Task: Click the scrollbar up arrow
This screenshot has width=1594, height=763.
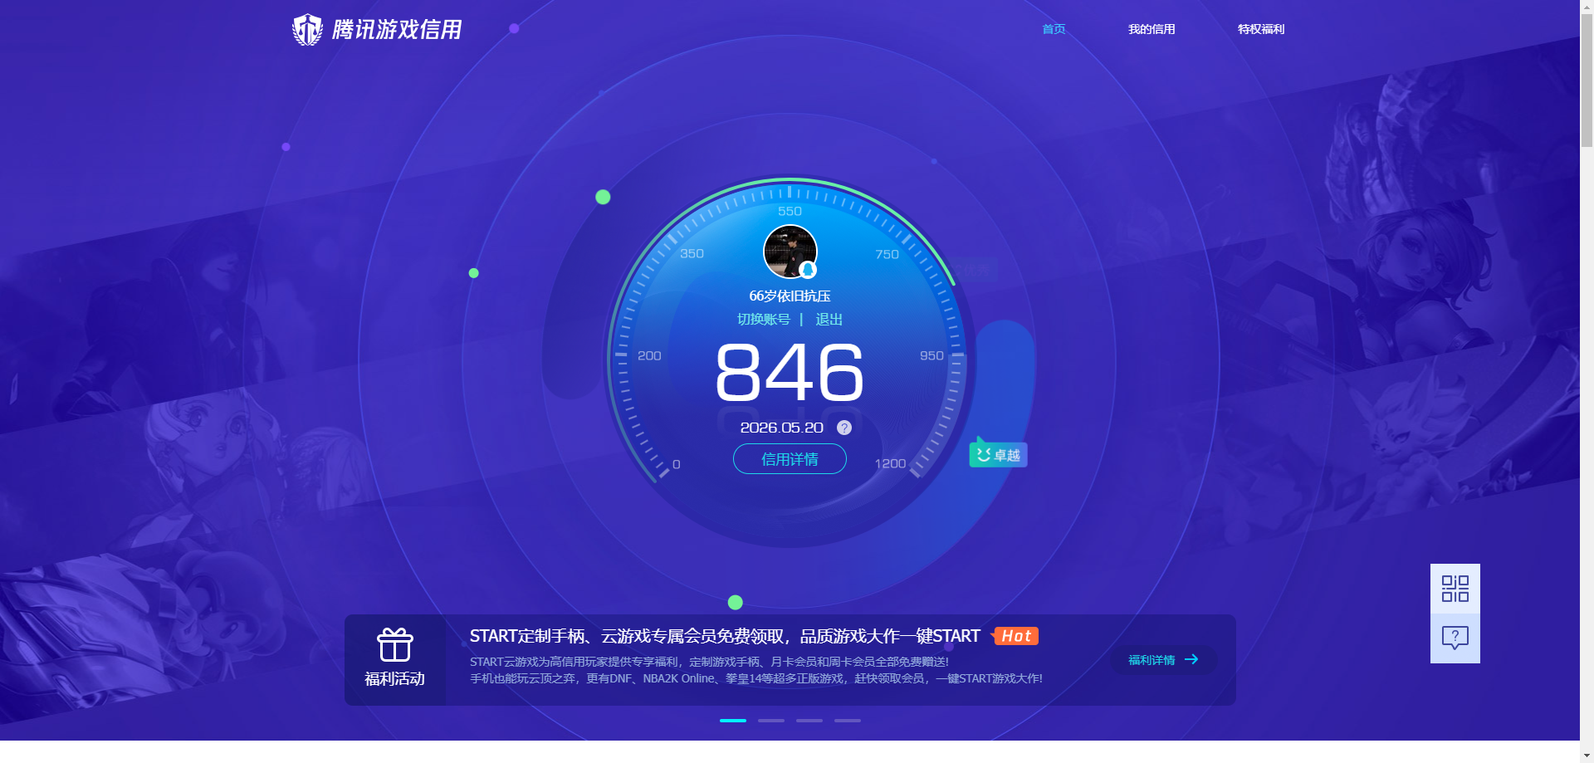Action: point(1587,6)
